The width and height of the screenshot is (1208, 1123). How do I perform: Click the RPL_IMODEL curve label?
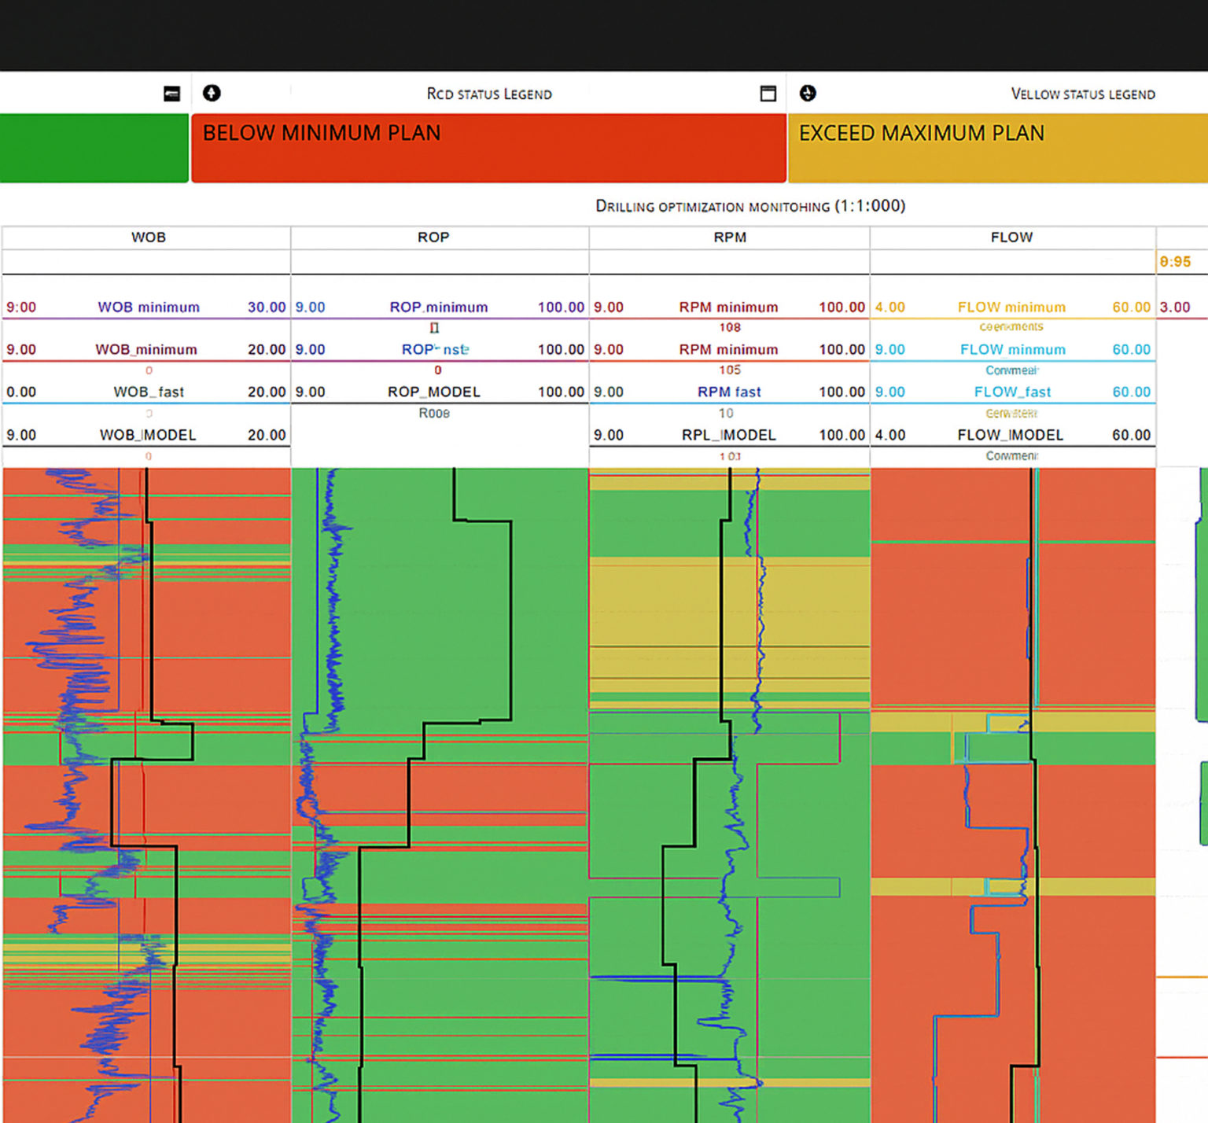tap(728, 435)
